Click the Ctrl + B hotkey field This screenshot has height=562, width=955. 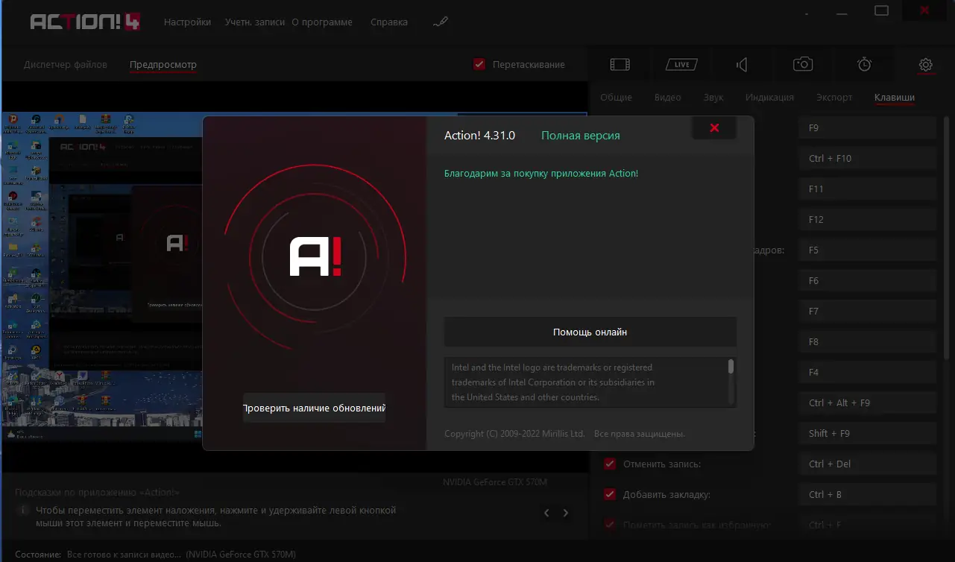click(x=867, y=495)
